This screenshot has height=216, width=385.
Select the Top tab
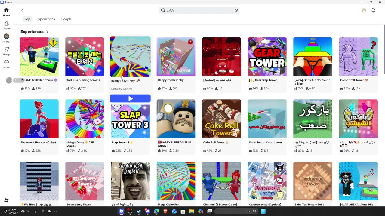[x=27, y=19]
